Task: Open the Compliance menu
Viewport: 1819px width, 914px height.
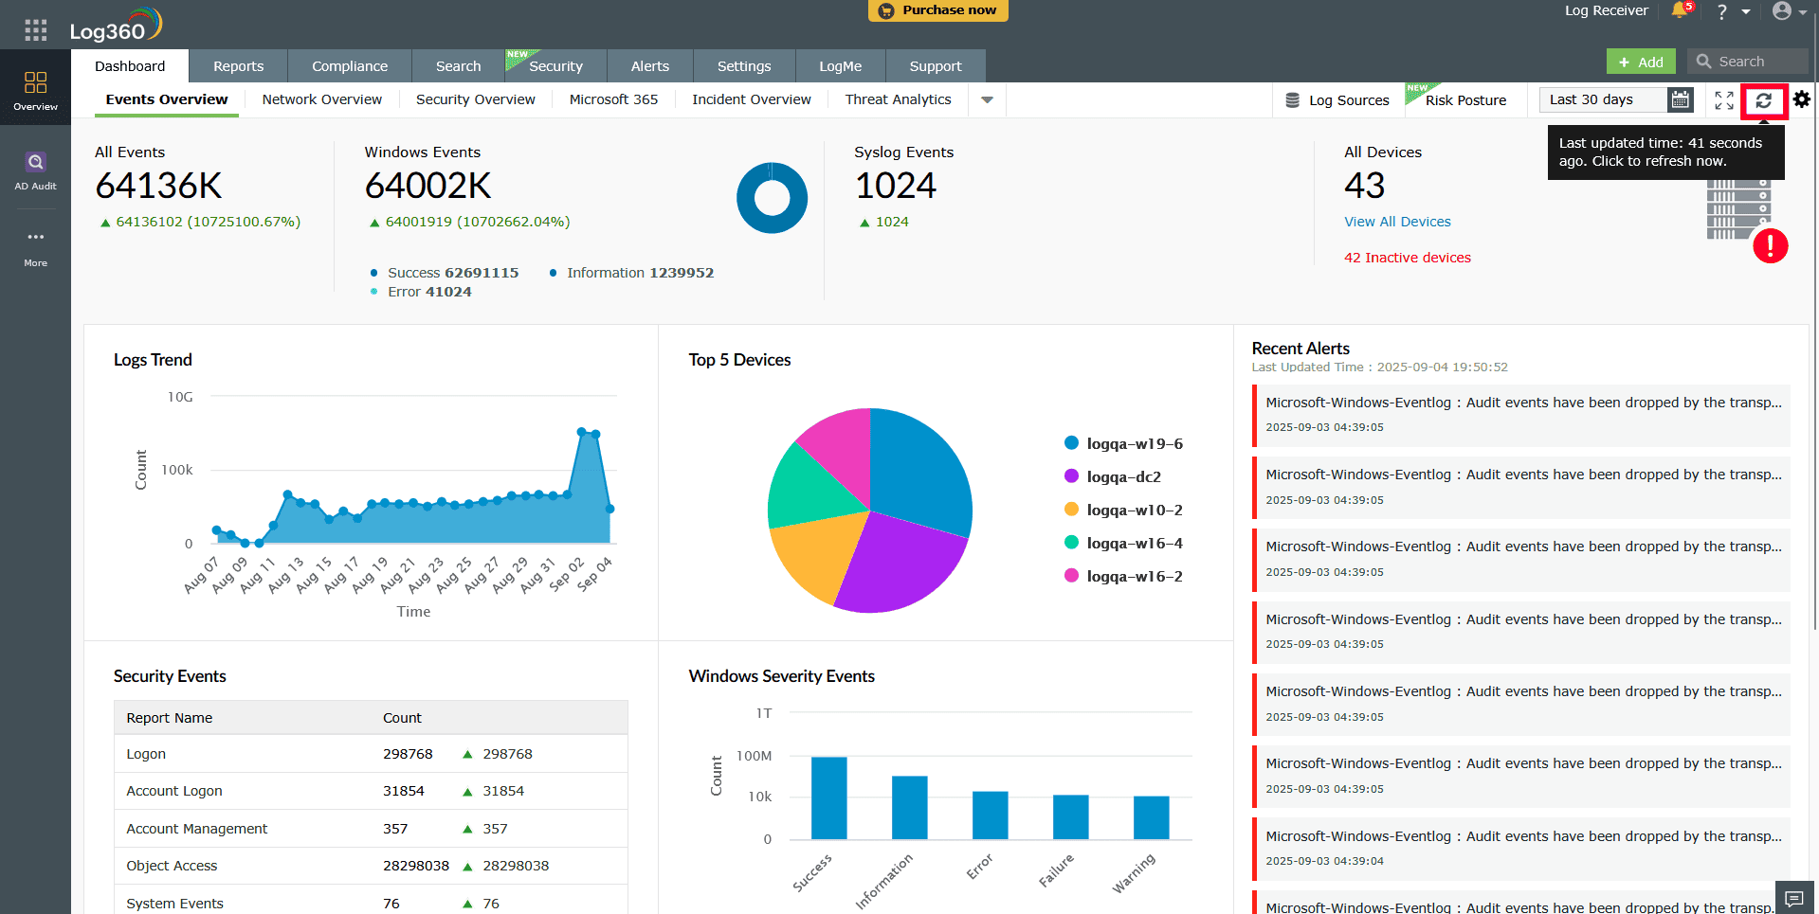Action: (x=349, y=65)
